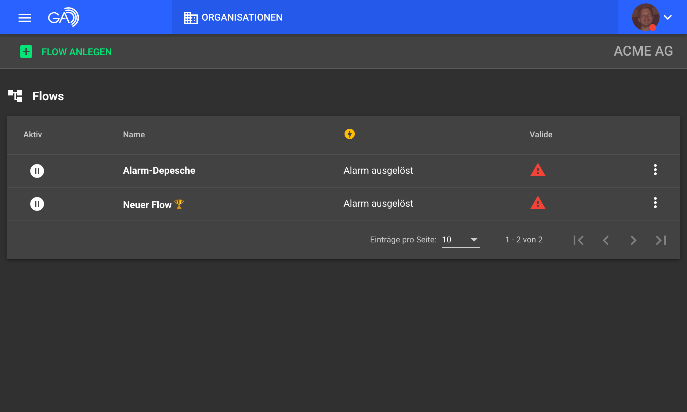Toggle pause button for Neuer Flow
687x412 pixels.
click(37, 204)
